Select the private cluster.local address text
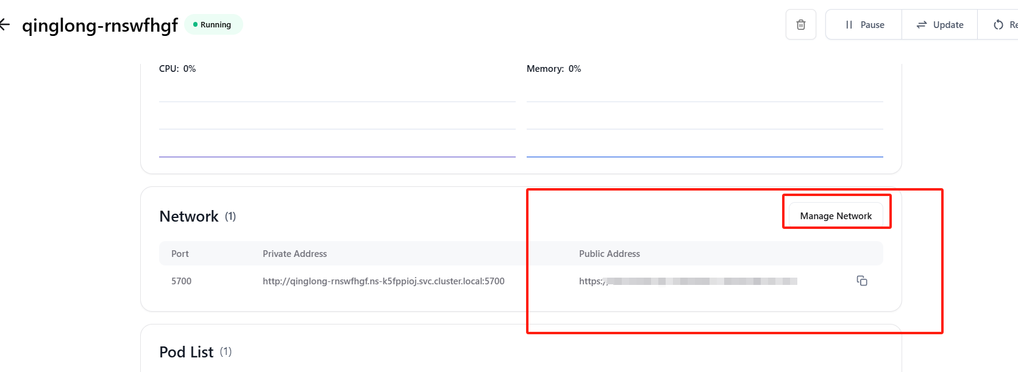 pyautogui.click(x=383, y=281)
